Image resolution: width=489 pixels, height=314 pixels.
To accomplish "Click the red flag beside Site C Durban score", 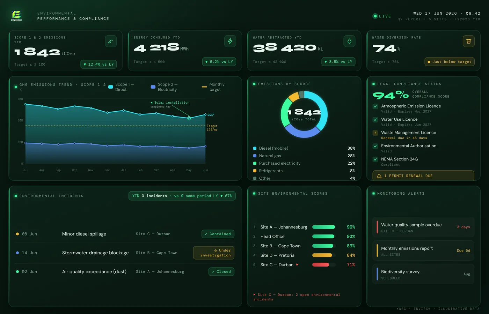I will click(x=297, y=265).
